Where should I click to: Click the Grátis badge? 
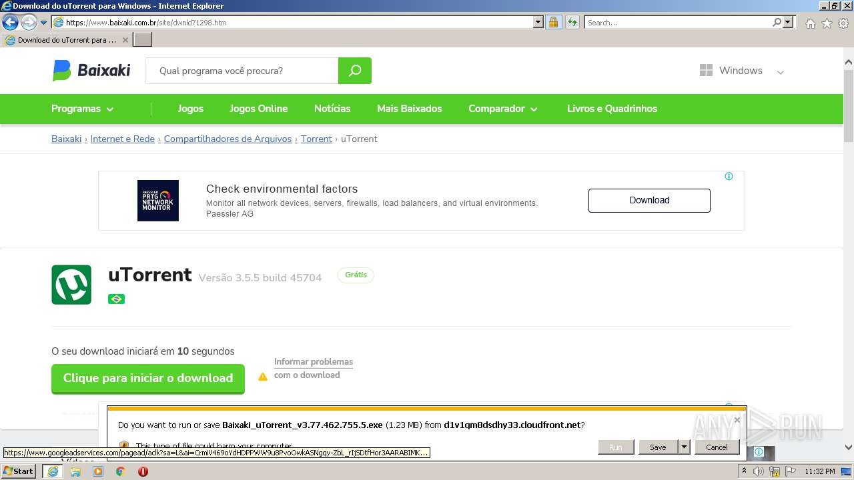tap(356, 275)
